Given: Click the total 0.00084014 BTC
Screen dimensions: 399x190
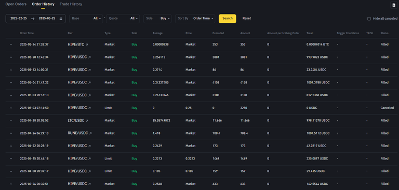Looking at the screenshot, I should pos(317,45).
